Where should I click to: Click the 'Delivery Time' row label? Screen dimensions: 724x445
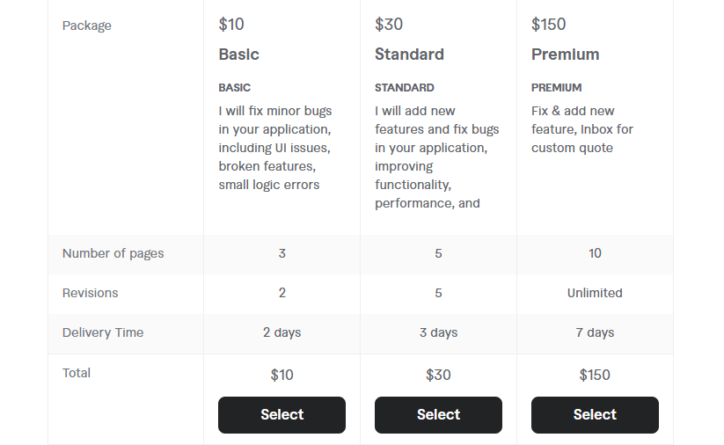[x=103, y=332]
